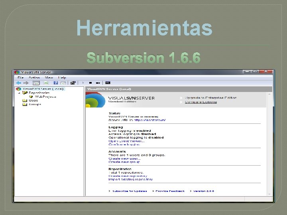
Task: Click the green Refresh toolbar icon
Action: (46, 83)
